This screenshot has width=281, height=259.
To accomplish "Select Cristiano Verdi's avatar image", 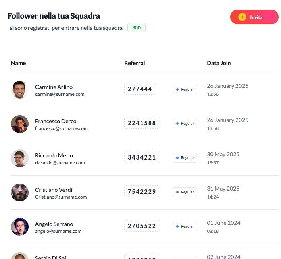I will 20,193.
